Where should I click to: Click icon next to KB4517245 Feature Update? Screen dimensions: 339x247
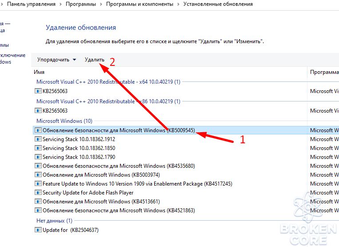click(x=38, y=183)
